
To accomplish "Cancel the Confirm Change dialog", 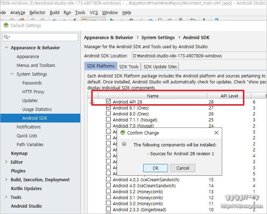I will coord(183,168).
